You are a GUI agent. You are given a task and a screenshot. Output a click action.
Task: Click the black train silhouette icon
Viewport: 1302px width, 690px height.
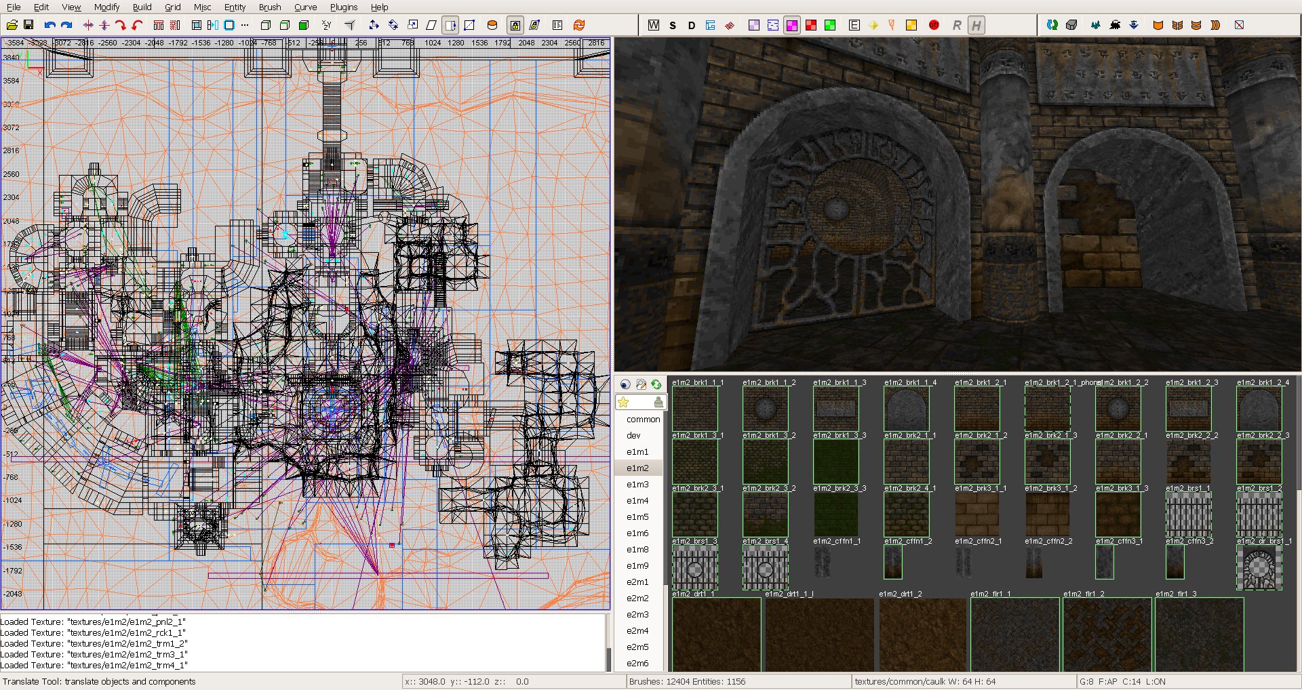(x=1116, y=25)
